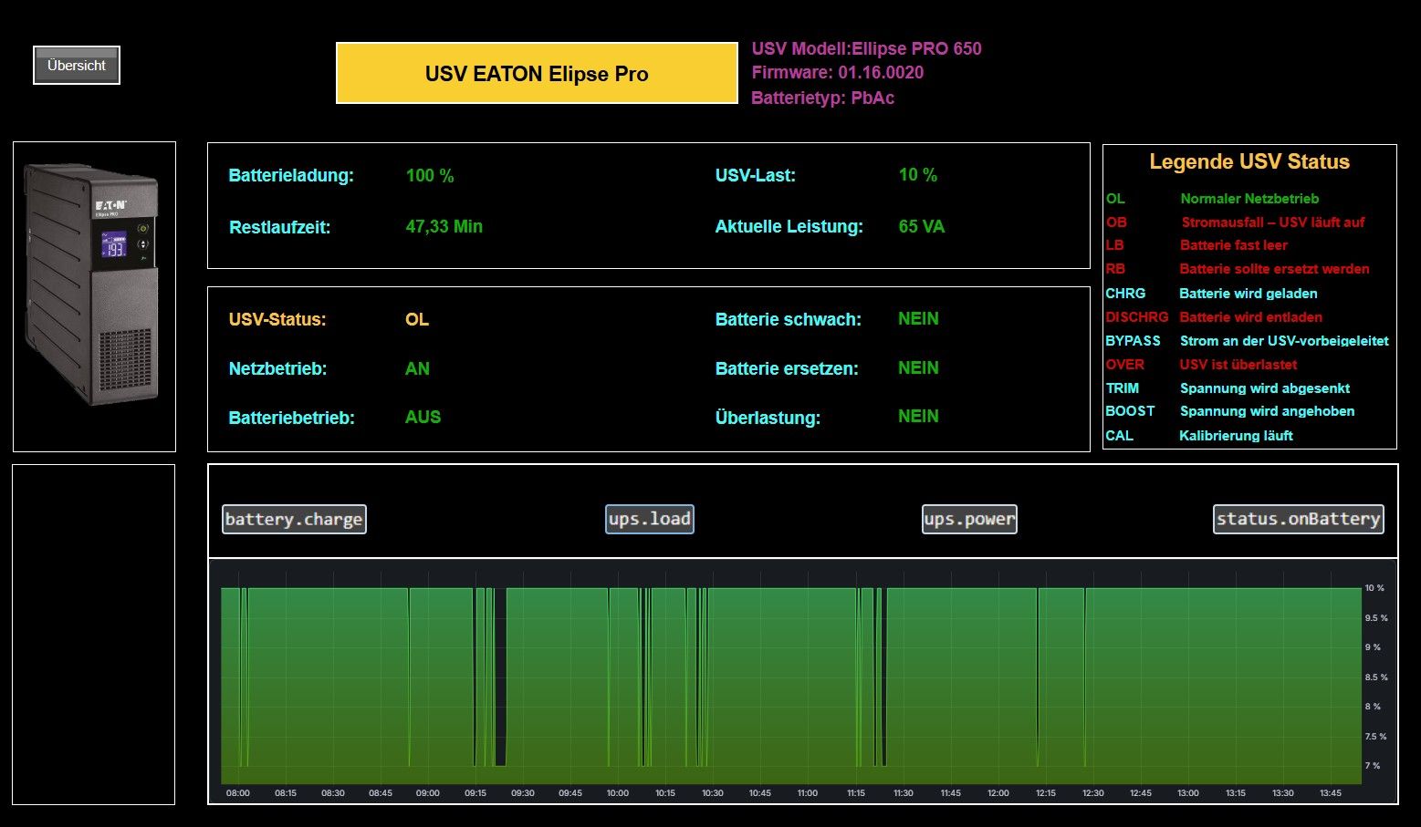Click the "Firmware: 01.16.0020" line

[x=838, y=73]
